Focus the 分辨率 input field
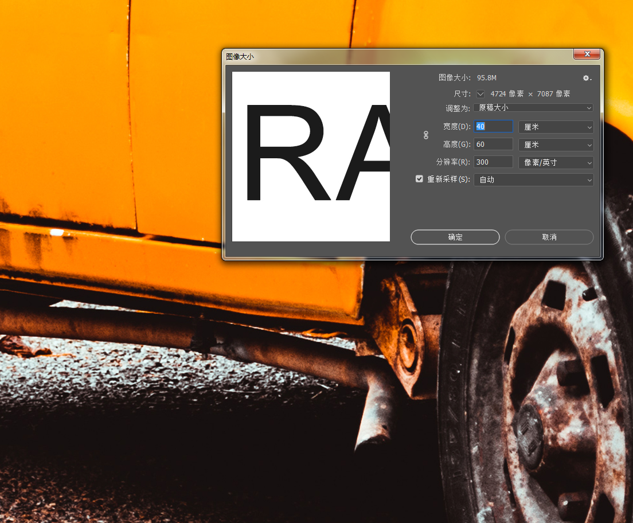 (493, 162)
